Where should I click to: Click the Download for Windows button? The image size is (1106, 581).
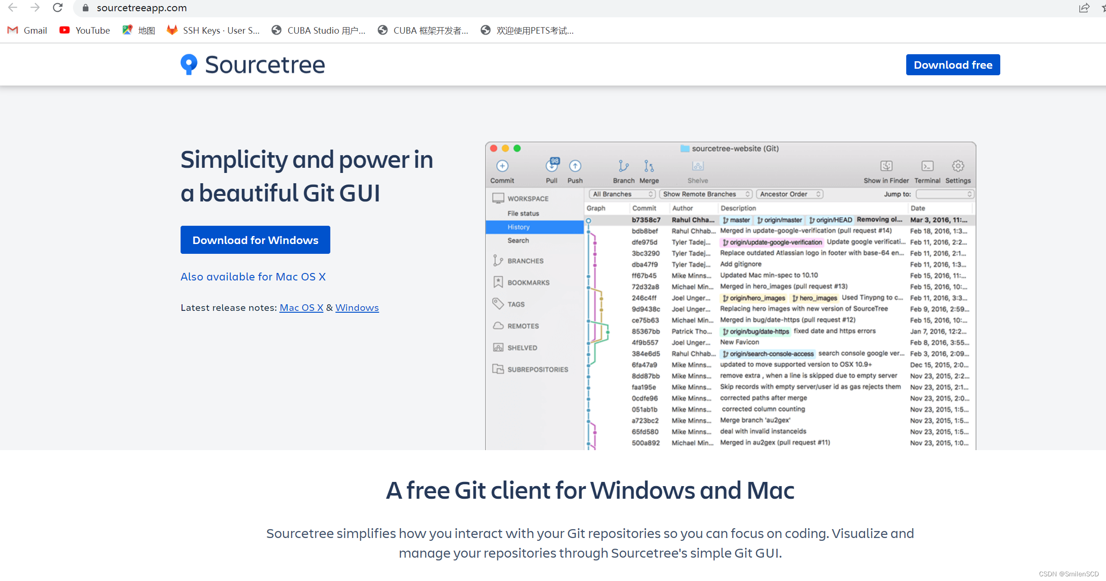[x=255, y=240]
